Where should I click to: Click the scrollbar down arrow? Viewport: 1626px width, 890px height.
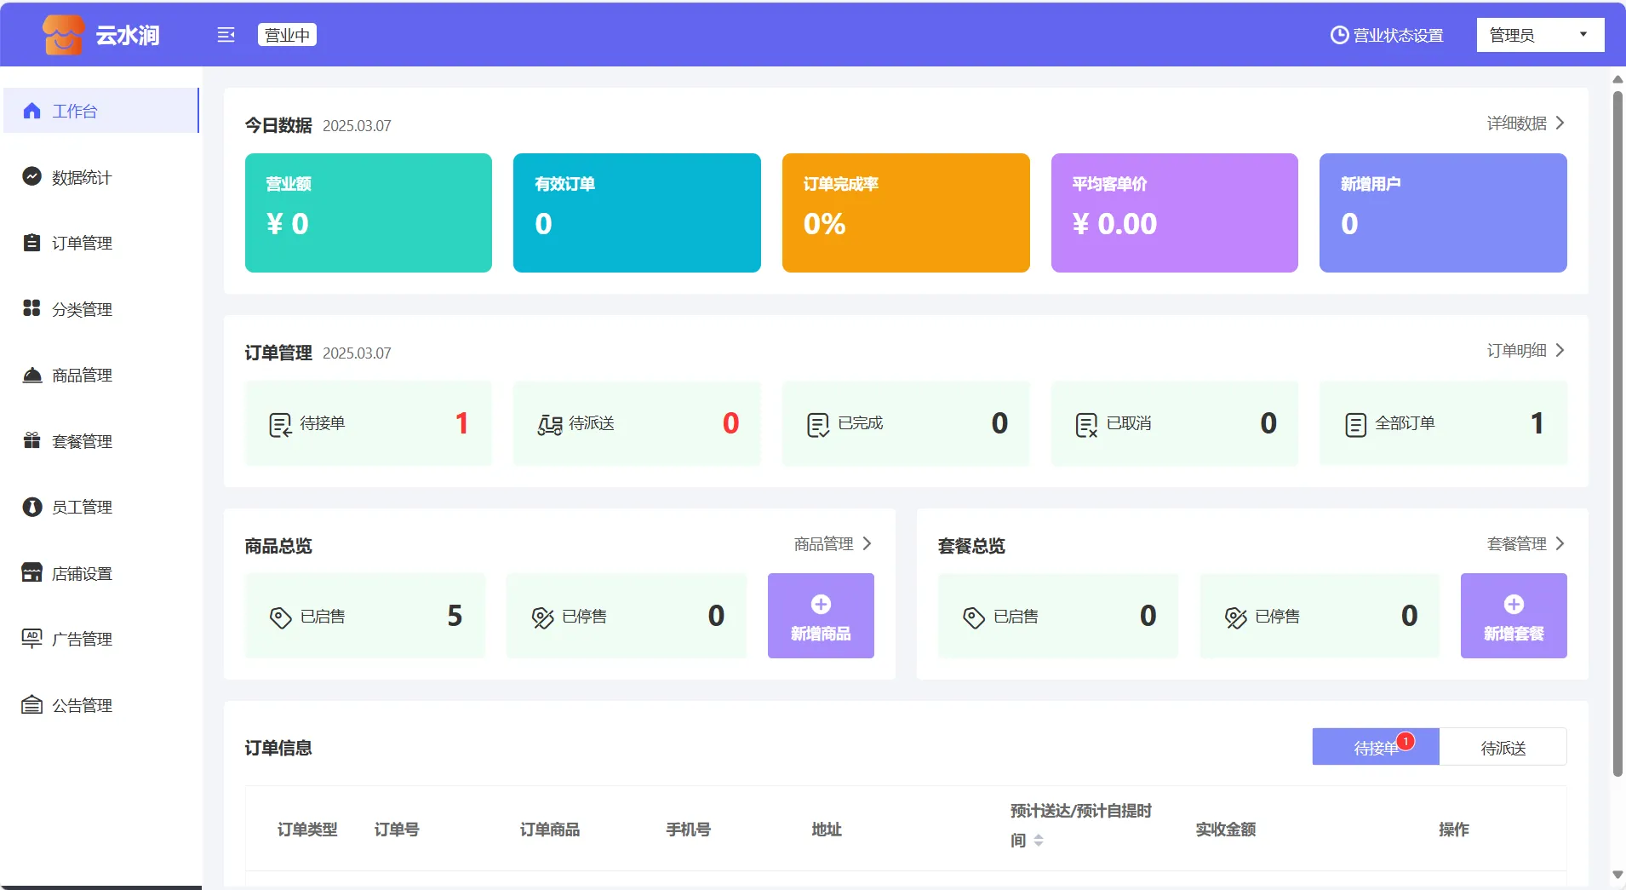pos(1617,875)
